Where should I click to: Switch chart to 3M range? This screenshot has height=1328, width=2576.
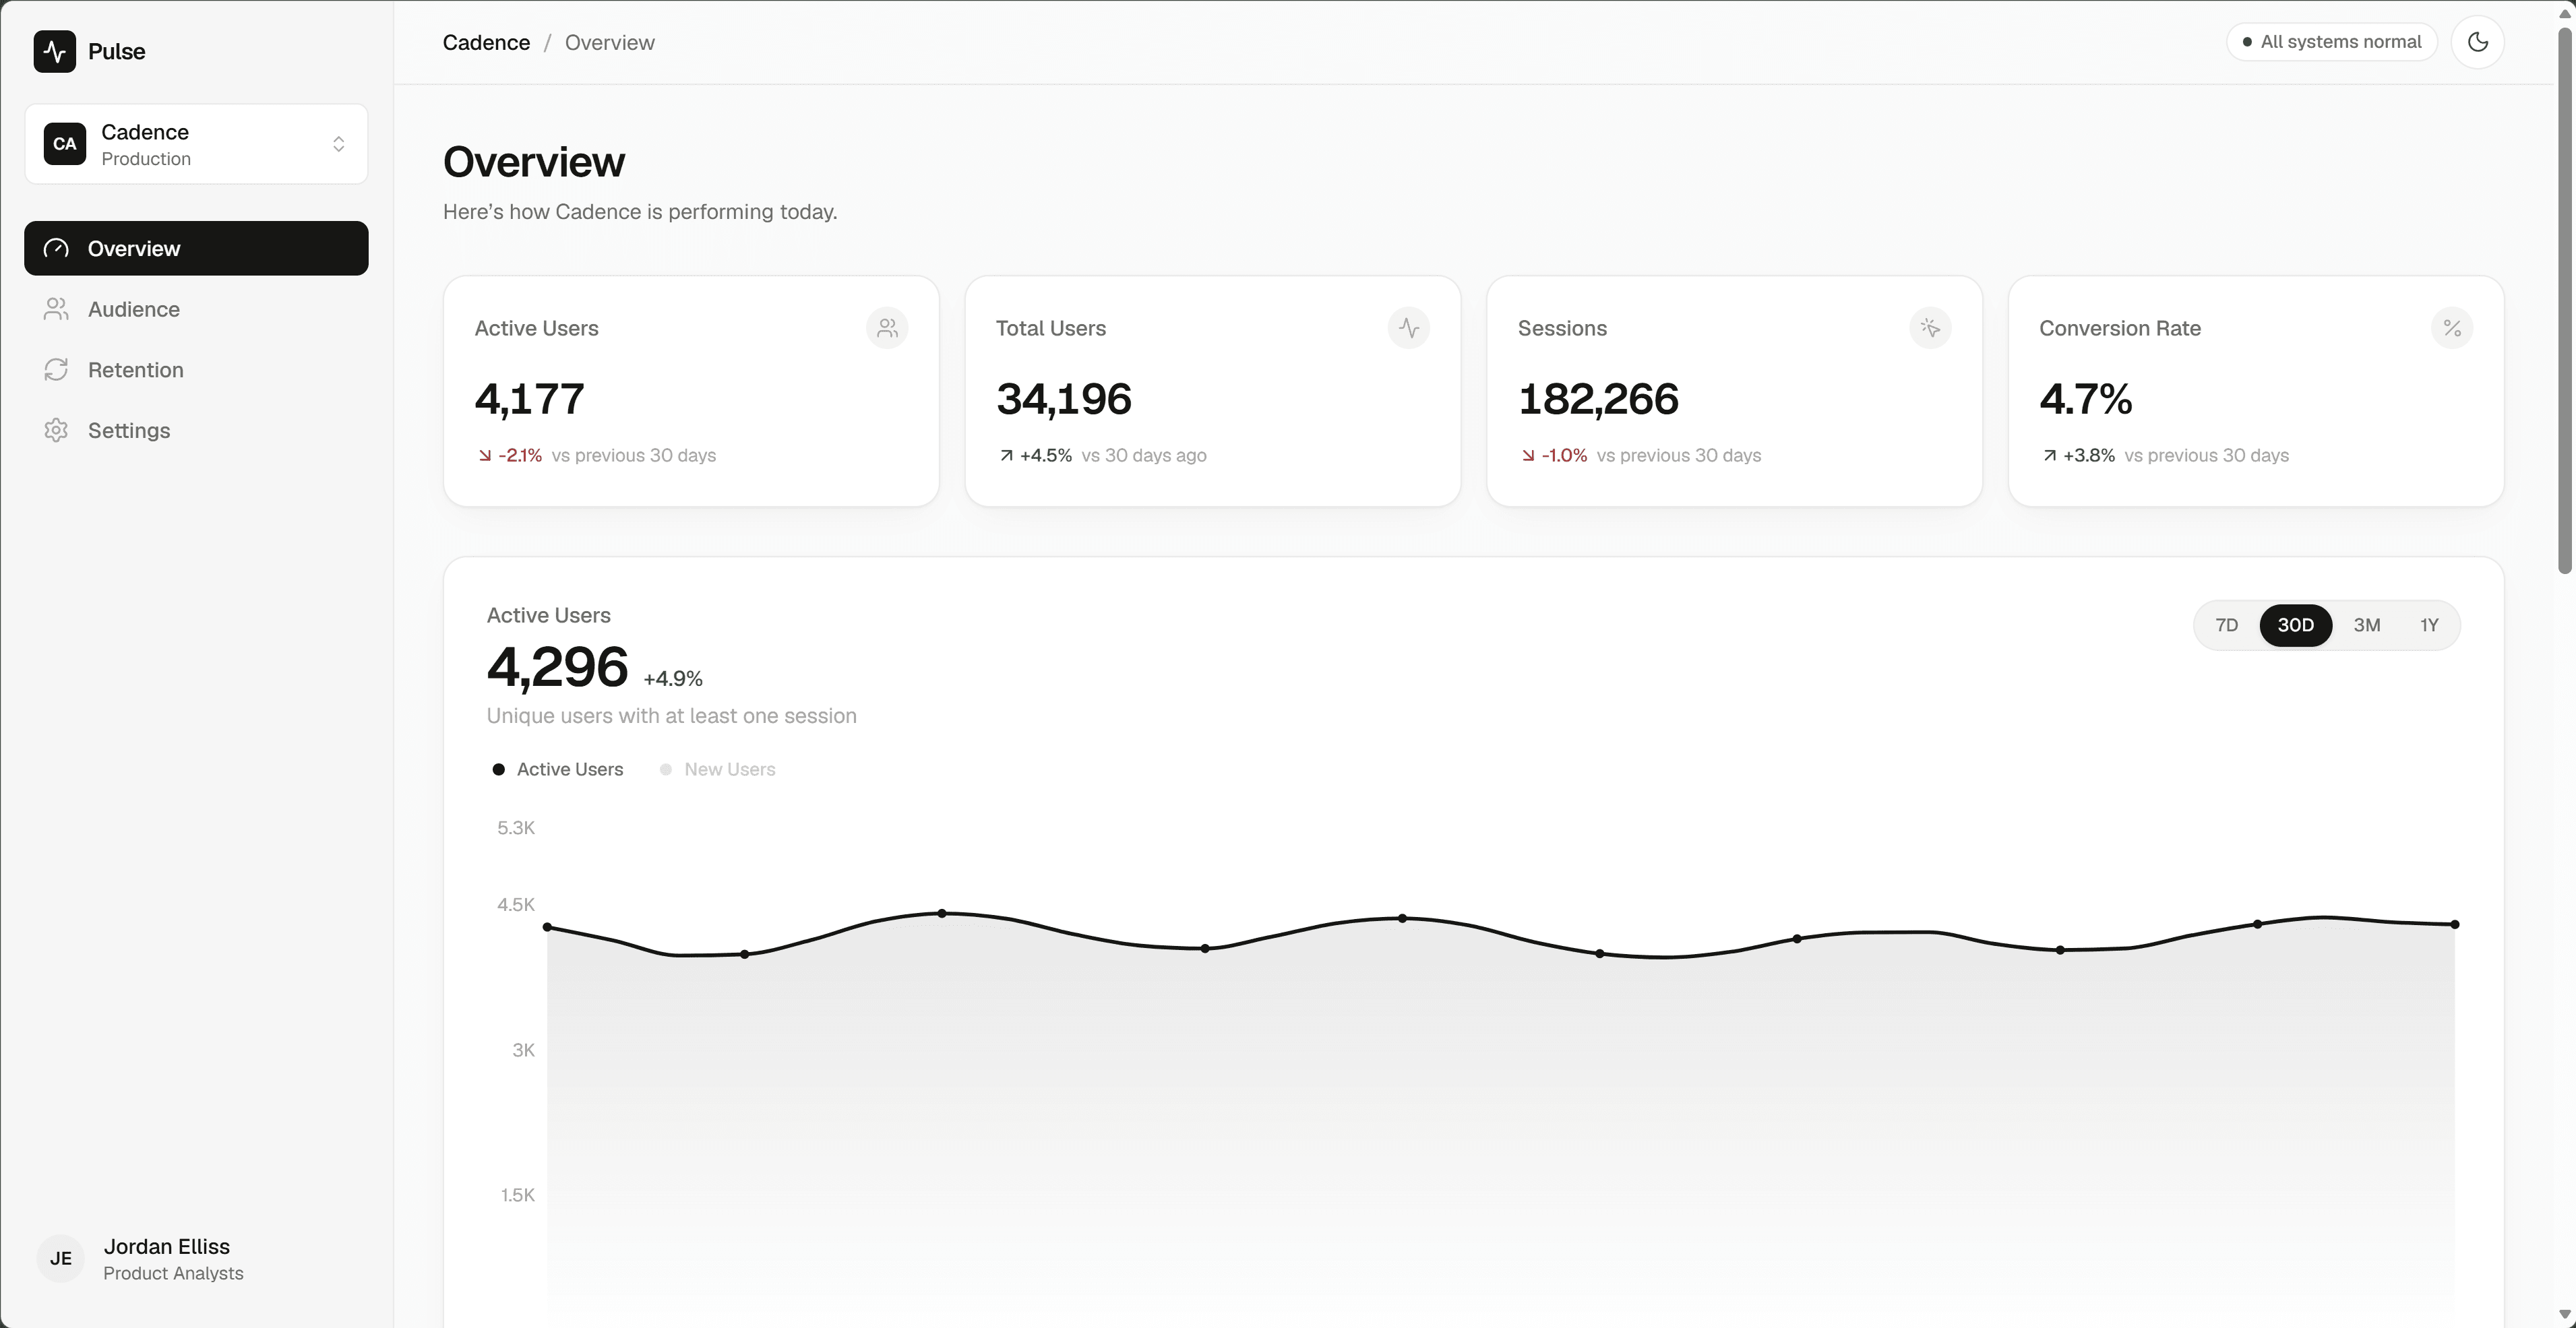click(2366, 625)
